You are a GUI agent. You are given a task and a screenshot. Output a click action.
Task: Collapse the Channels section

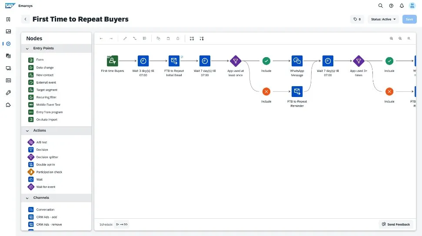point(27,198)
